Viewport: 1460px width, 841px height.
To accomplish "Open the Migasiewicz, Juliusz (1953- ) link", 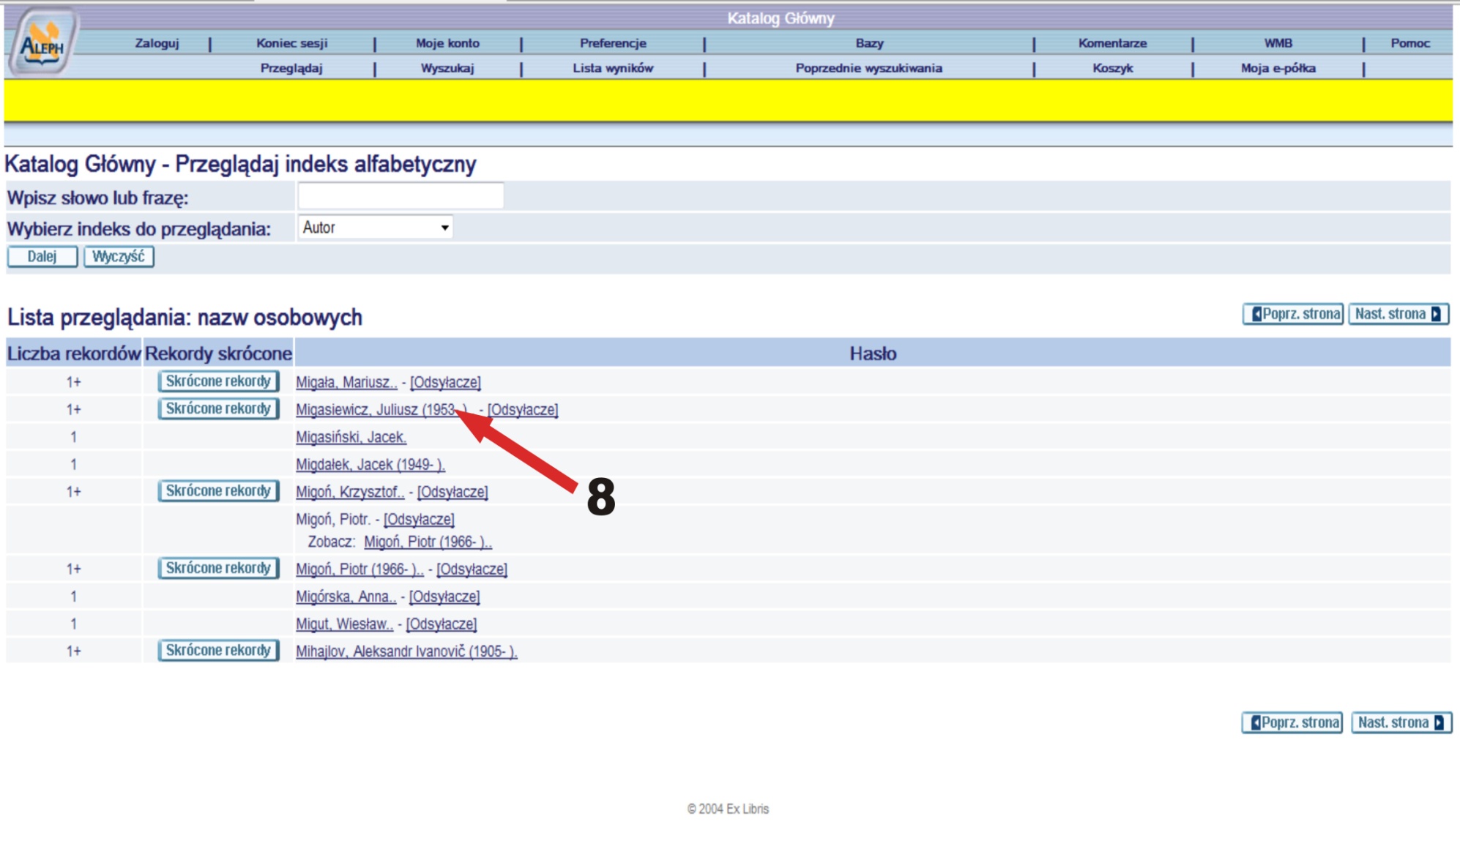I will [381, 410].
